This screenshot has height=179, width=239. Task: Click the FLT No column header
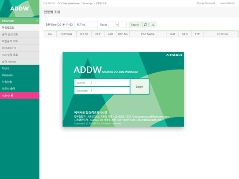point(84,34)
